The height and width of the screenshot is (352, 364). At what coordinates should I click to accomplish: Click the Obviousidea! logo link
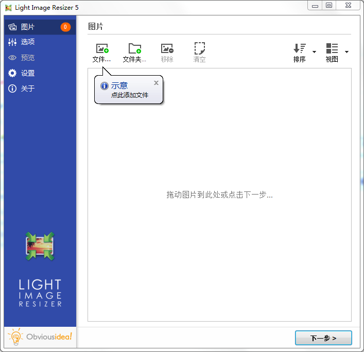(x=40, y=337)
